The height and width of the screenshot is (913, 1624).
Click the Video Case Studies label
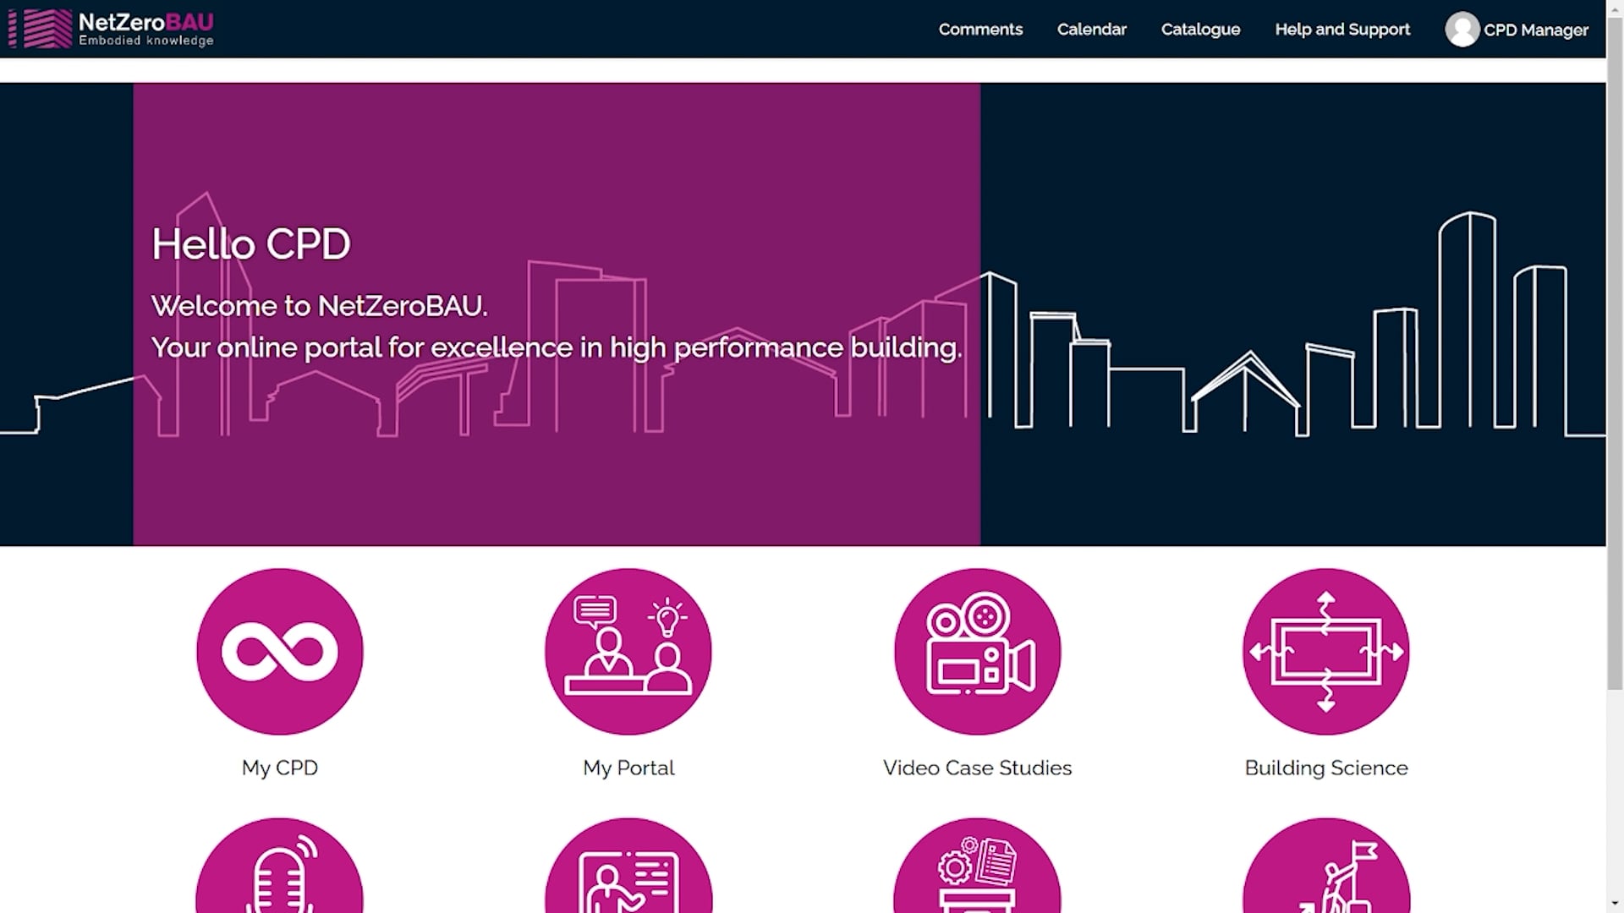click(x=977, y=768)
